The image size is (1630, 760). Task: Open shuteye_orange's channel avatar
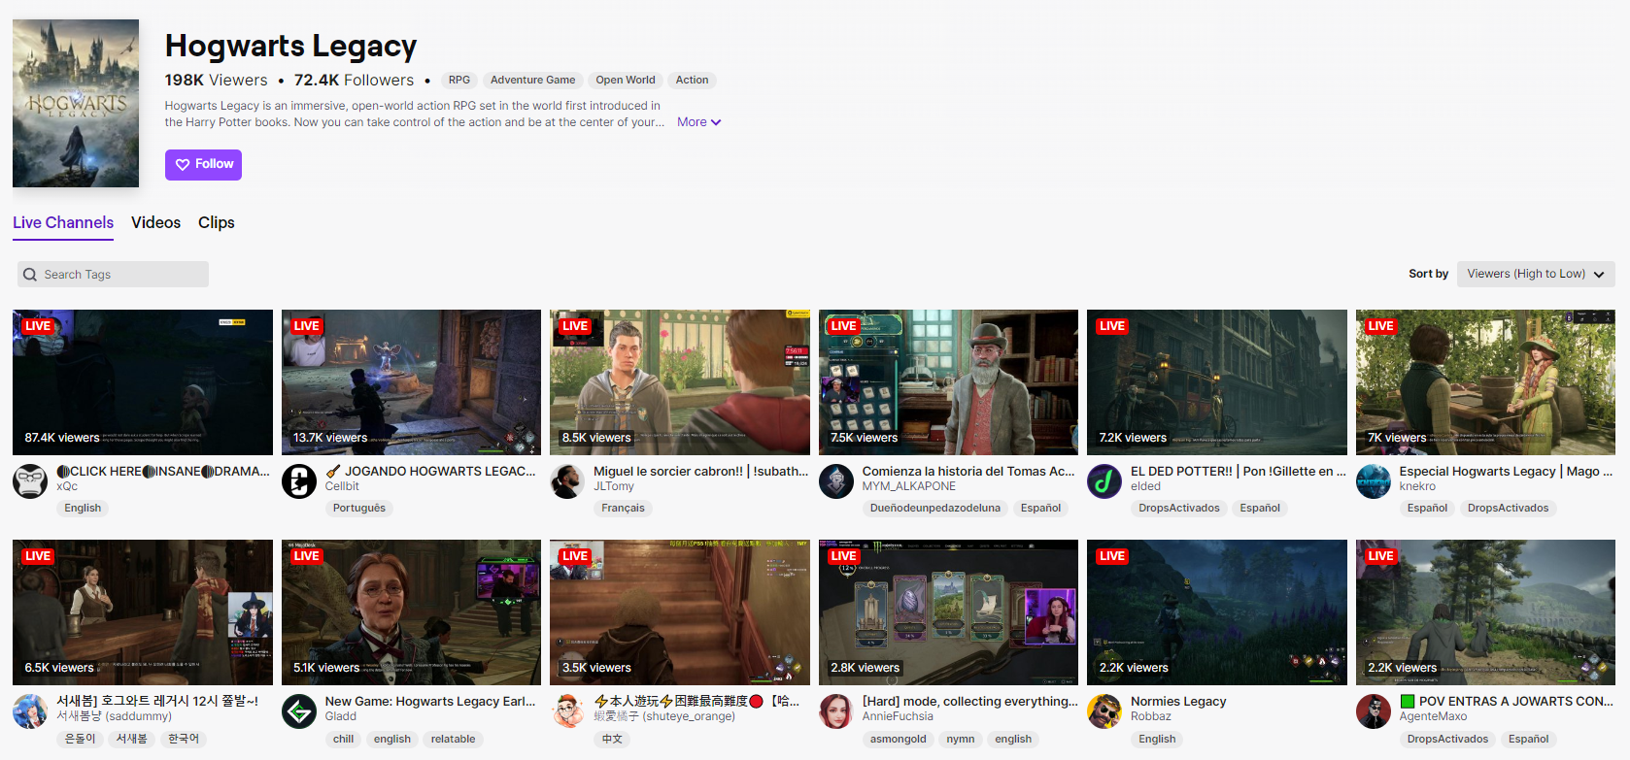coord(567,710)
